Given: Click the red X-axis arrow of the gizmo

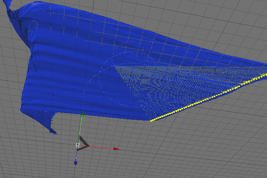Looking at the screenshot, I should tap(117, 149).
